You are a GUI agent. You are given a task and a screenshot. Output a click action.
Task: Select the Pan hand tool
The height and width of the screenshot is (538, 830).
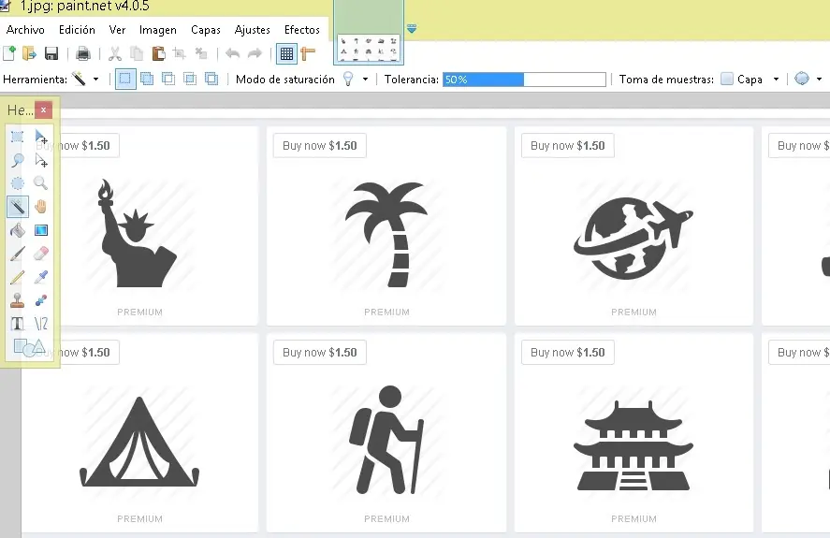coord(41,207)
